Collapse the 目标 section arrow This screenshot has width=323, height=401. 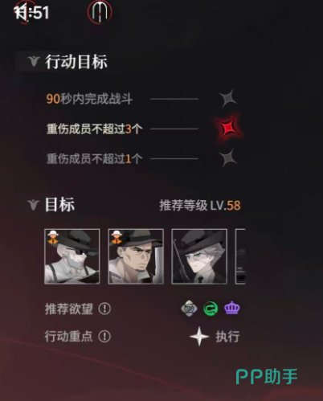click(x=34, y=205)
